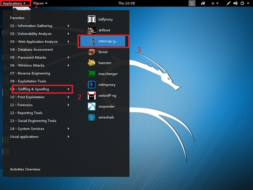Screen dimensions: 253x190
Task: Open the tr keyboard layout dropdown
Action: (215, 3)
